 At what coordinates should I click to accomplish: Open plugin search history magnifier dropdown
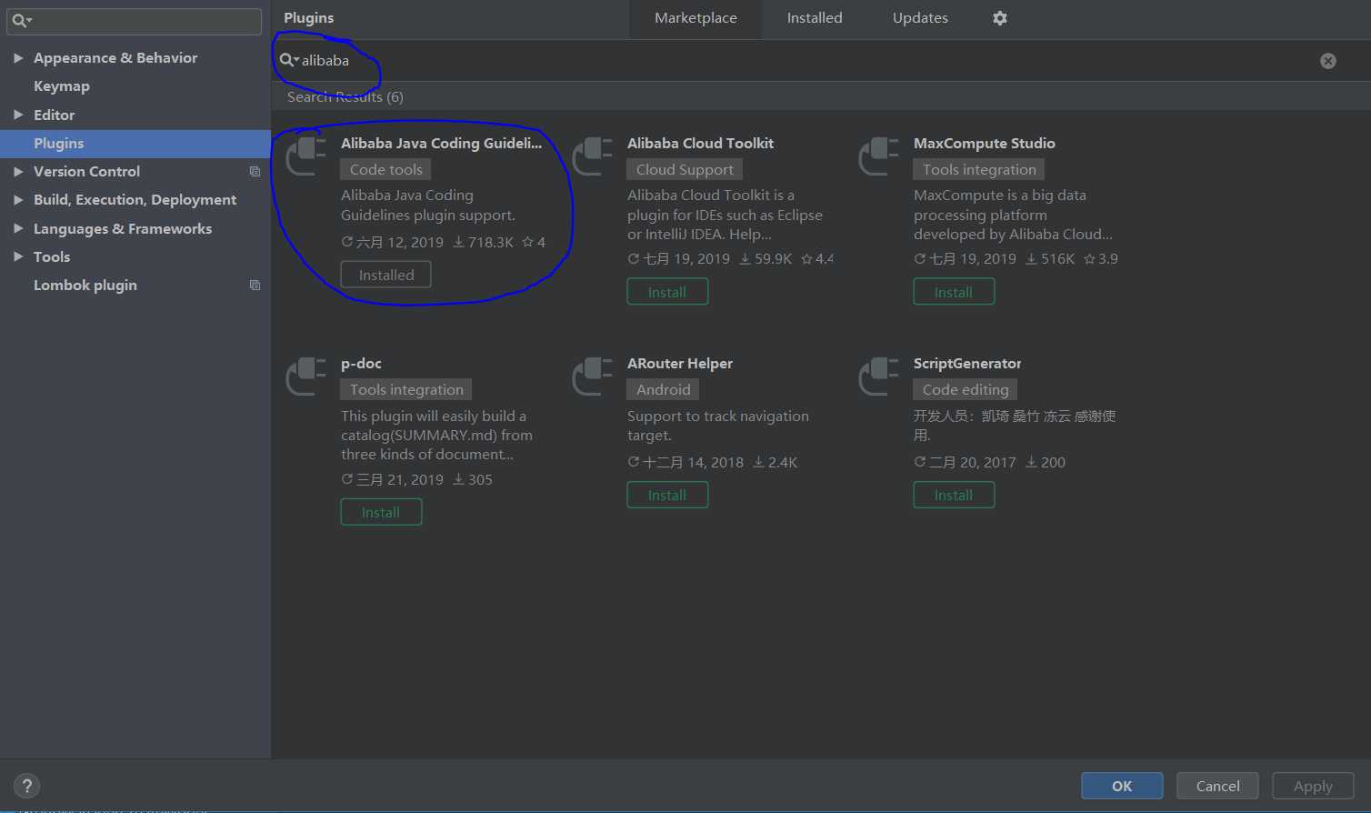[289, 60]
